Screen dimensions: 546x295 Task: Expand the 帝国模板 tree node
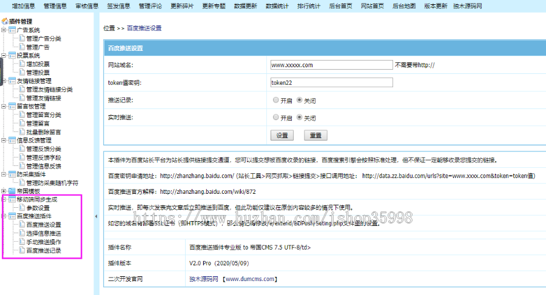[x=4, y=191]
